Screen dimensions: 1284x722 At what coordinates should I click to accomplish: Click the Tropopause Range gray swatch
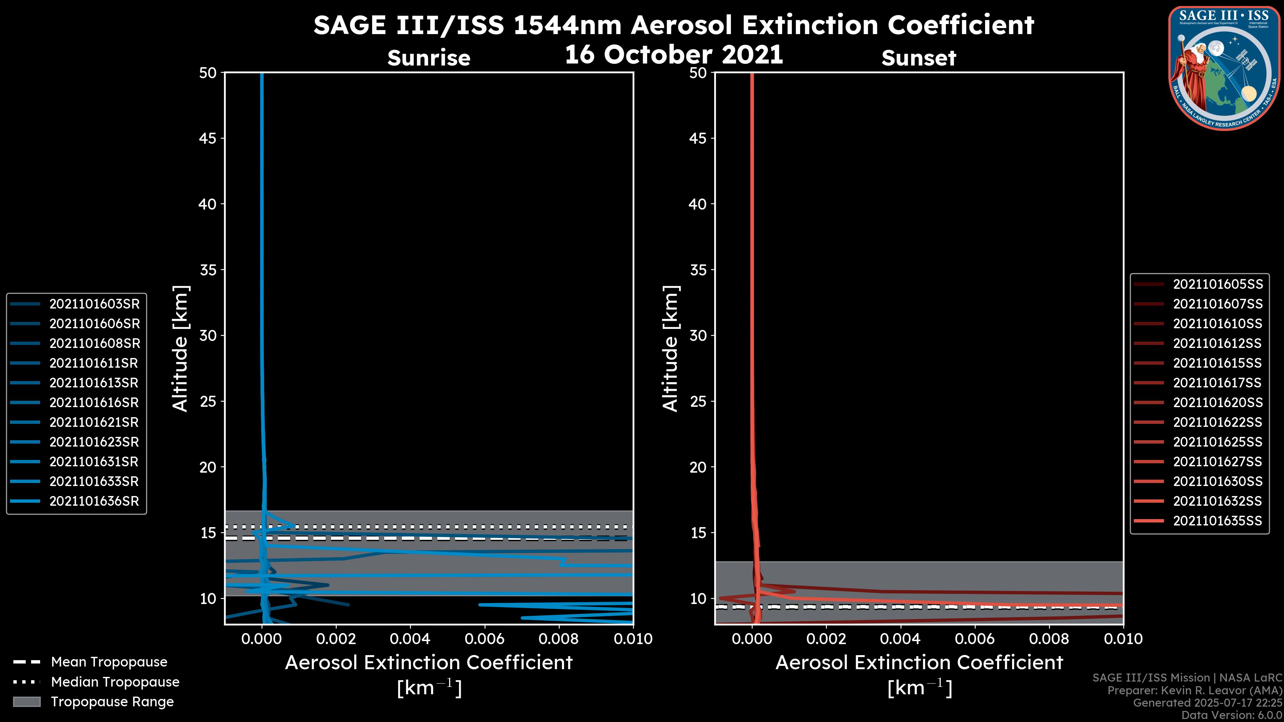click(26, 702)
